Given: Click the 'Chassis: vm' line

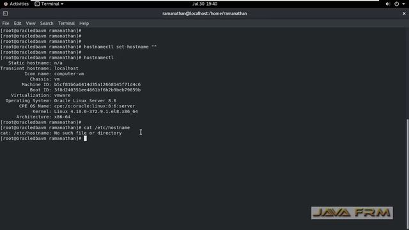Looking at the screenshot, I should pyautogui.click(x=45, y=79).
